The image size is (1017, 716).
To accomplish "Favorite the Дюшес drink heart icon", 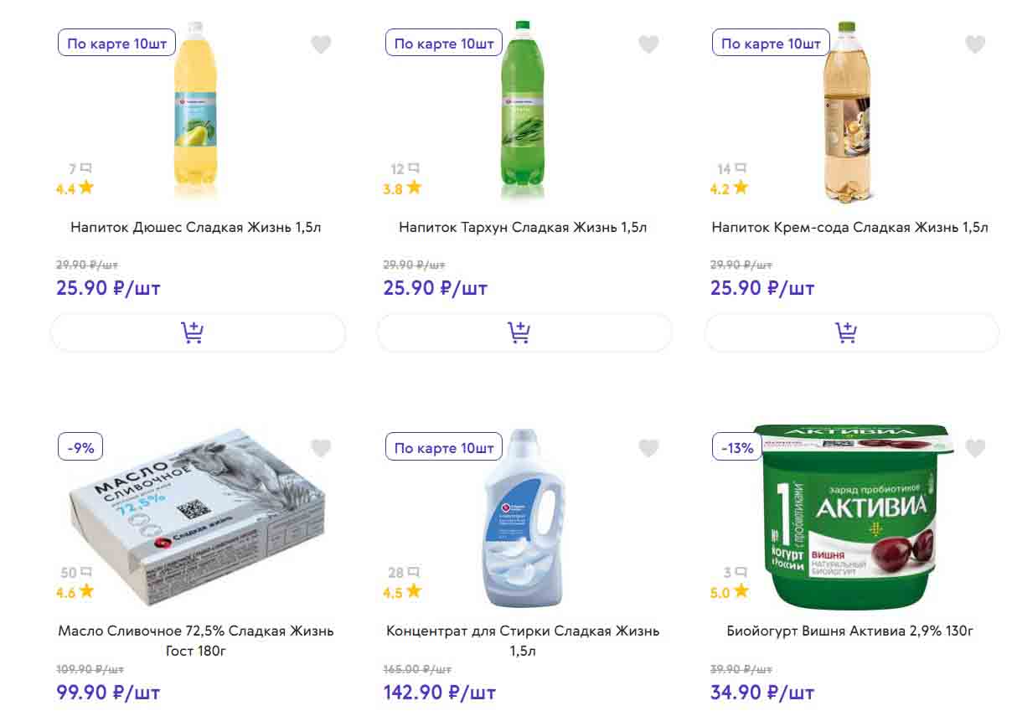I will click(x=321, y=44).
